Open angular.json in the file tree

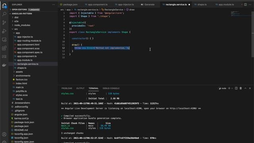(21, 114)
